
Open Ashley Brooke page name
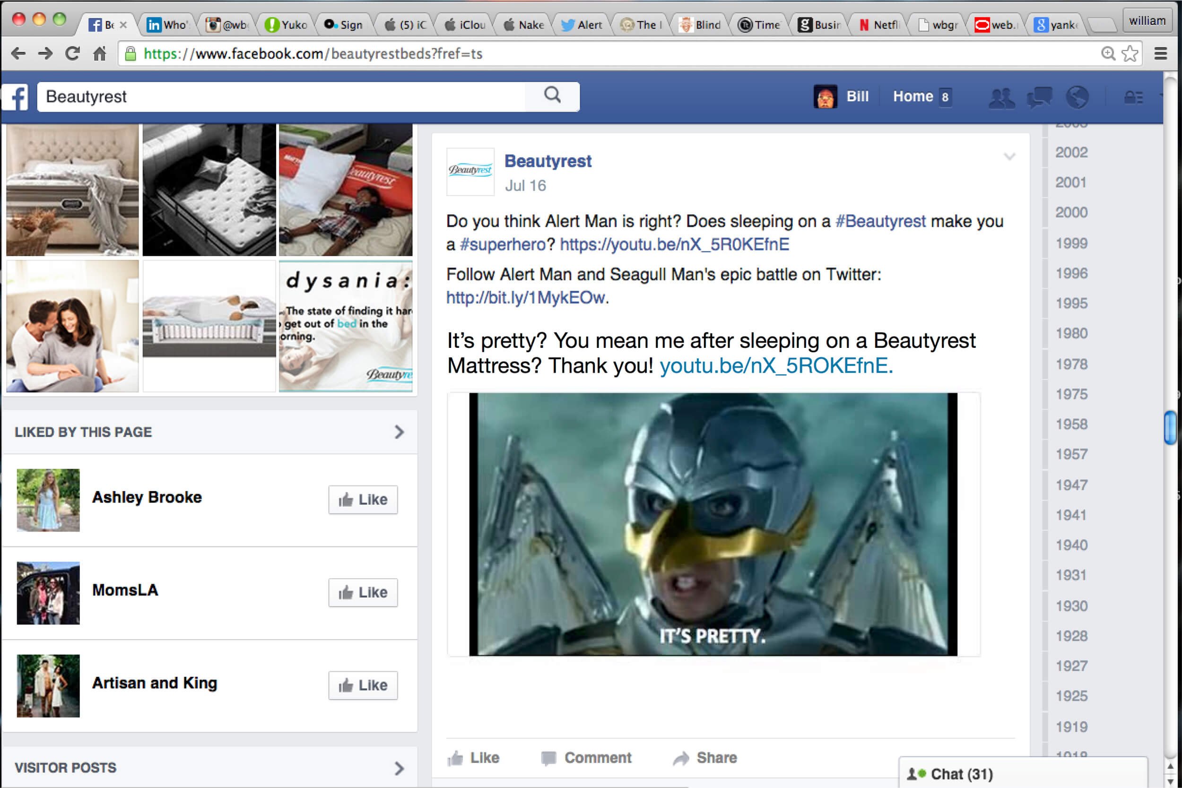click(147, 497)
